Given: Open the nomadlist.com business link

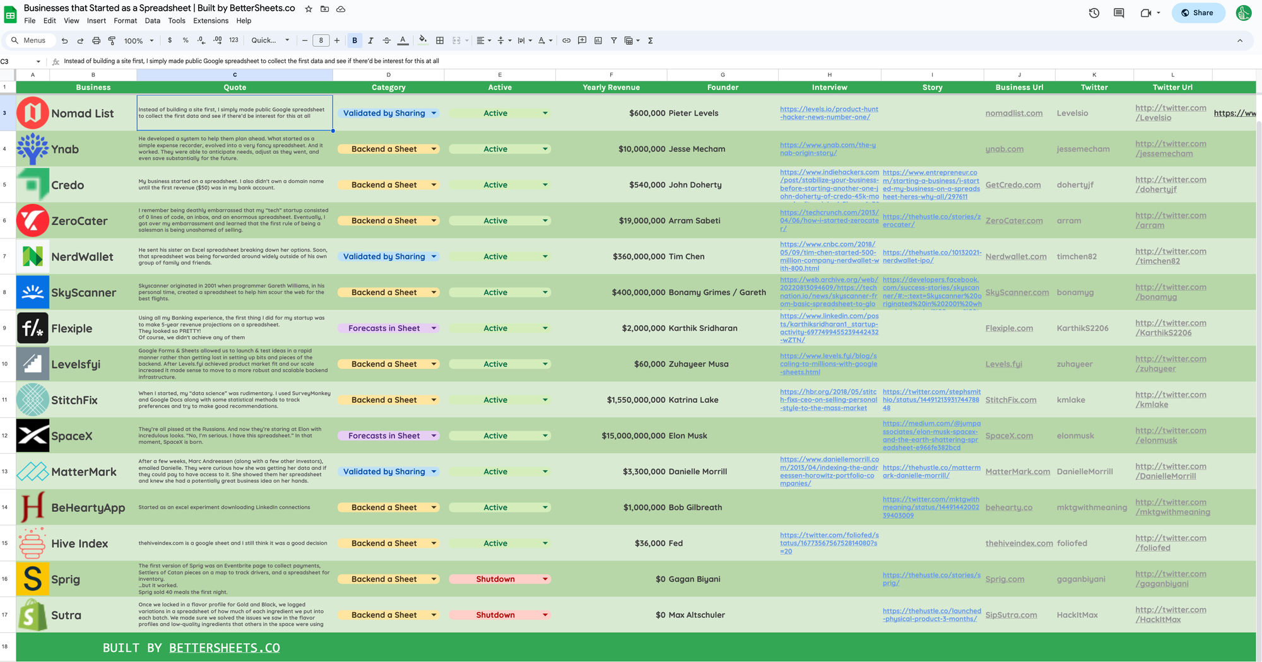Looking at the screenshot, I should point(1014,113).
